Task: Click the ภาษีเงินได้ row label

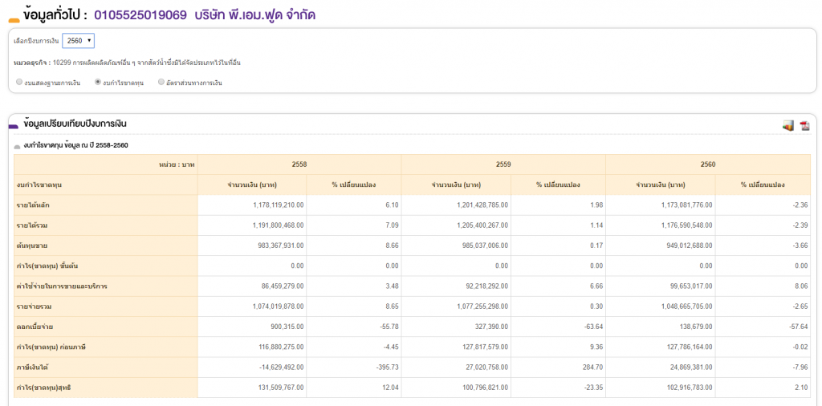Action: [x=32, y=367]
